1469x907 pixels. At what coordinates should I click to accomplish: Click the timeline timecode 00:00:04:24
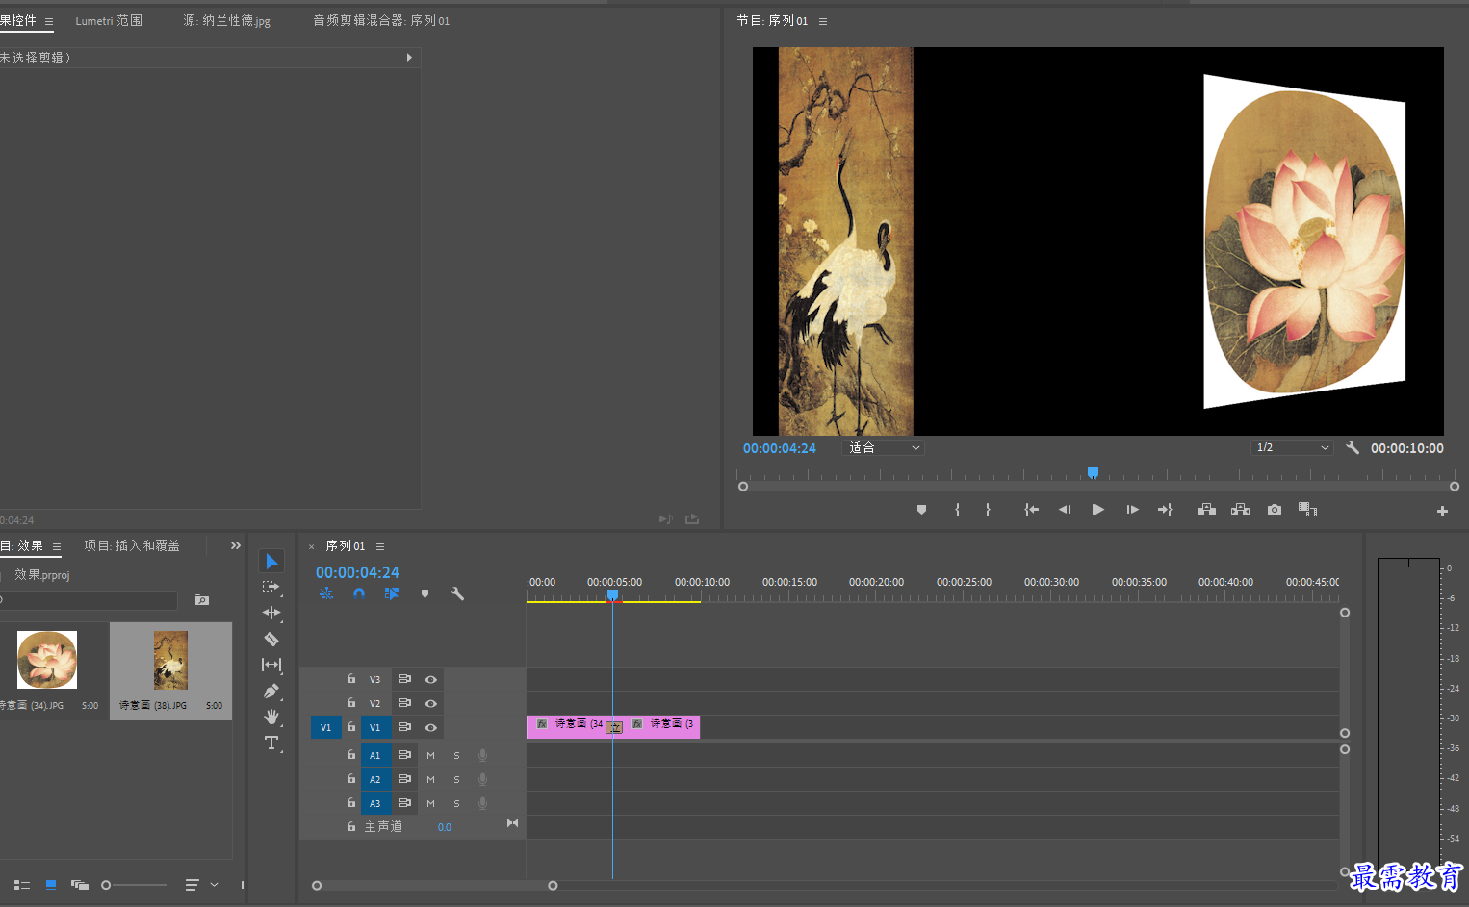[x=357, y=572]
